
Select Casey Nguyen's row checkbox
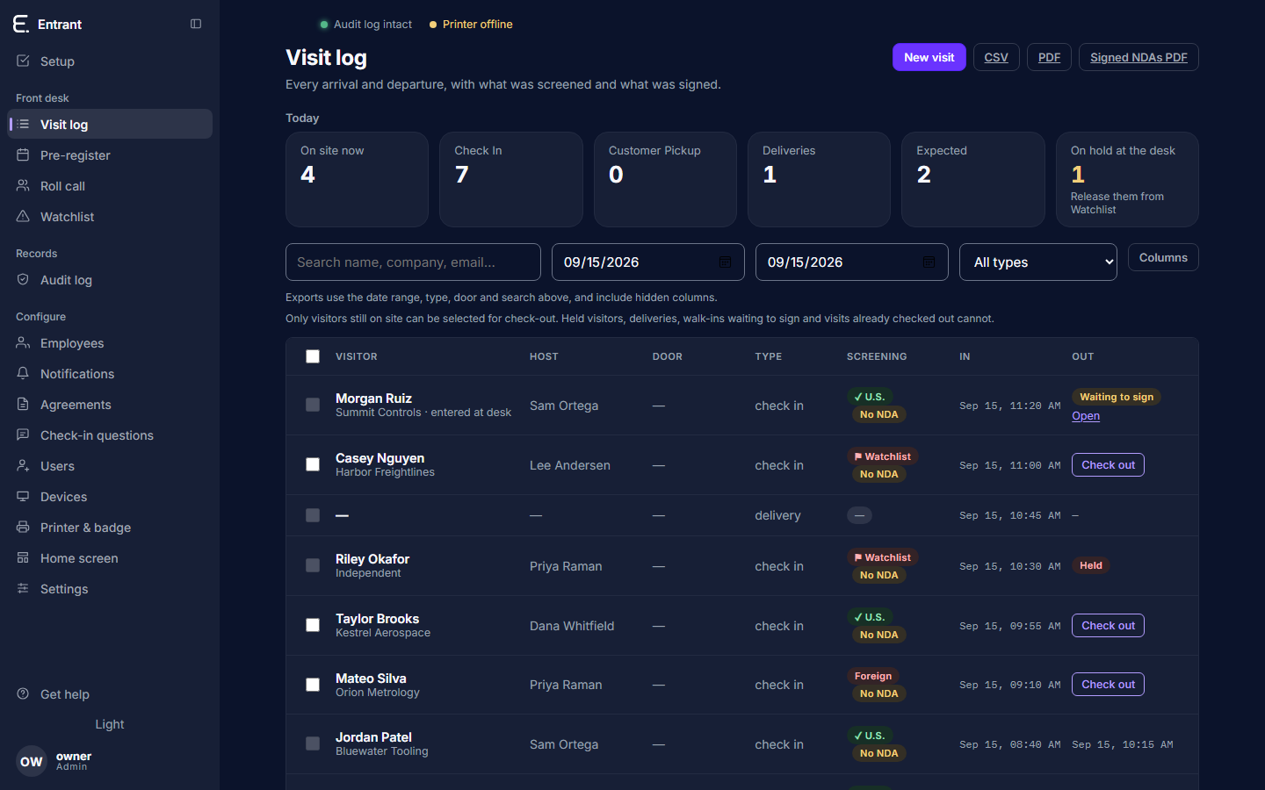pos(313,464)
